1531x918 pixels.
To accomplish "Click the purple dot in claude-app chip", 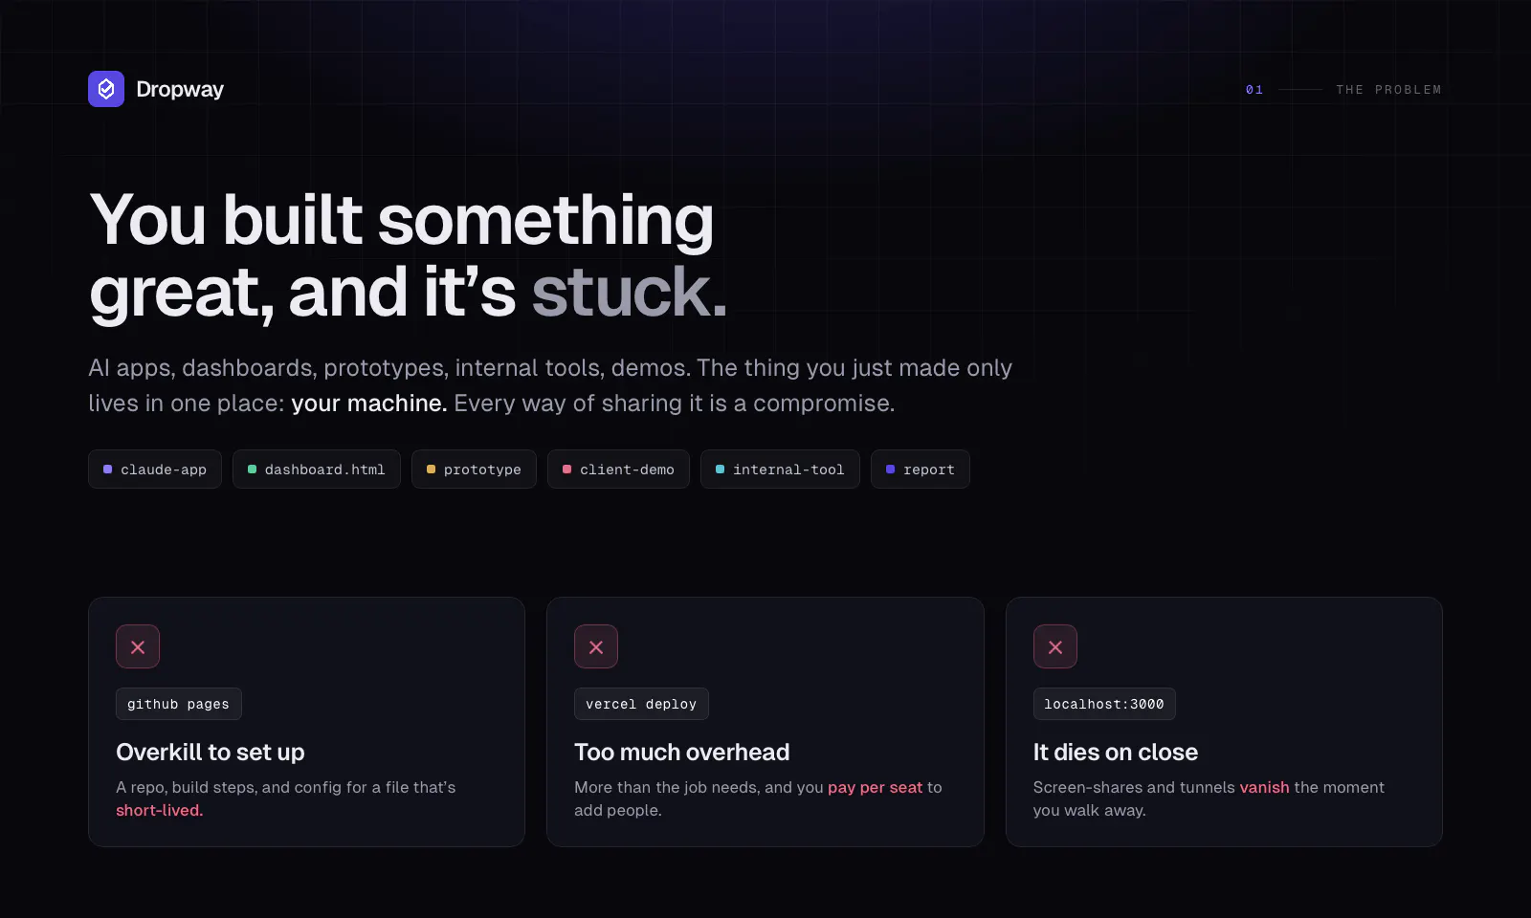I will (x=108, y=470).
